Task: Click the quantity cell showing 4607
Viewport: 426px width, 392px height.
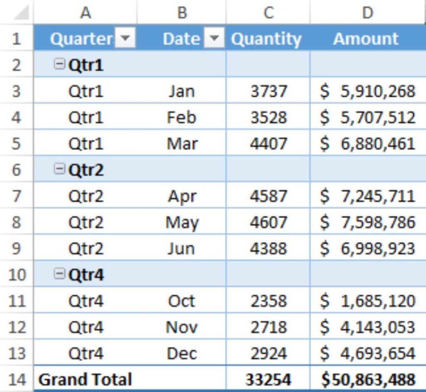Action: pos(268,222)
